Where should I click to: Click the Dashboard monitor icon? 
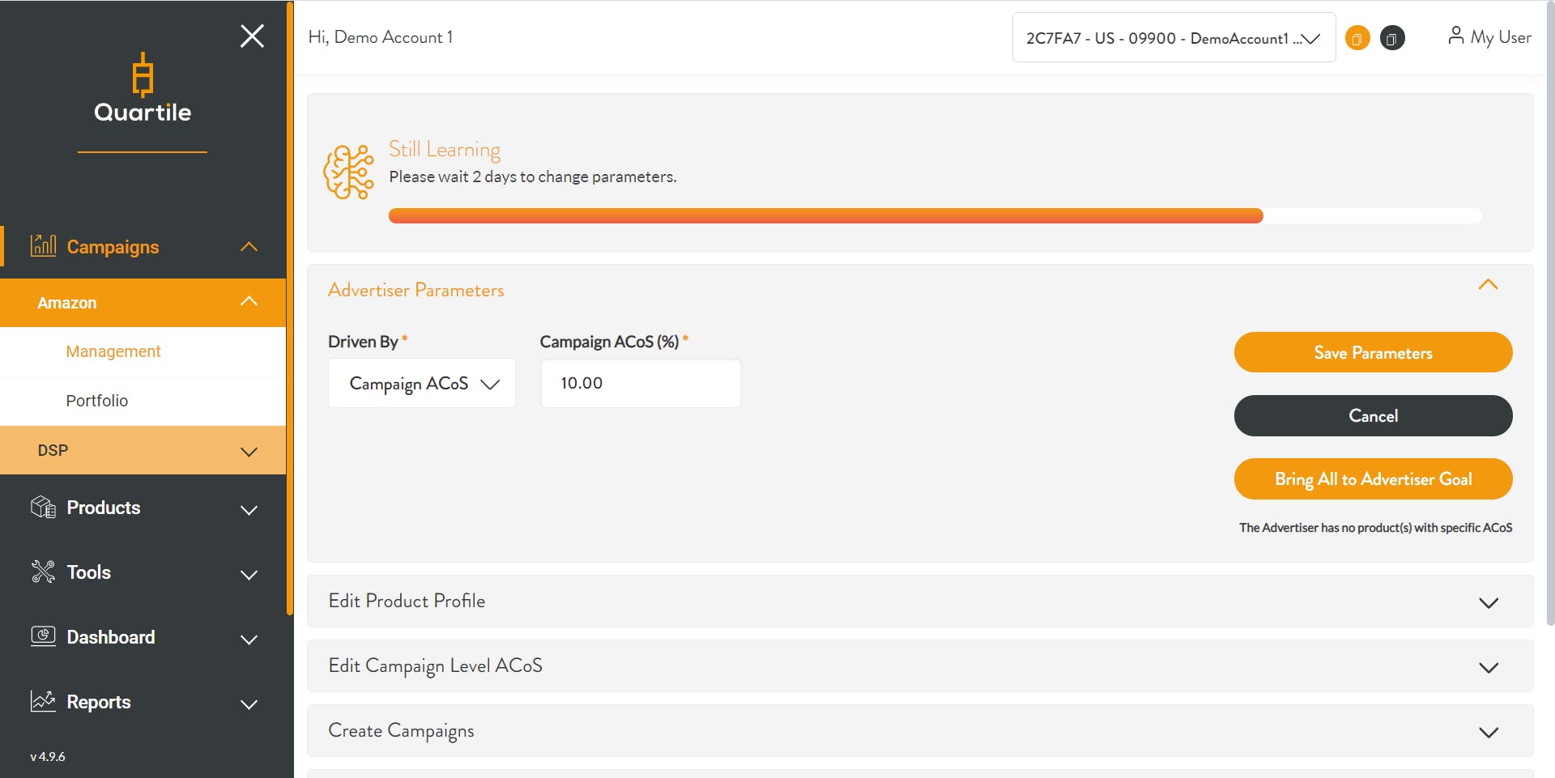point(43,636)
